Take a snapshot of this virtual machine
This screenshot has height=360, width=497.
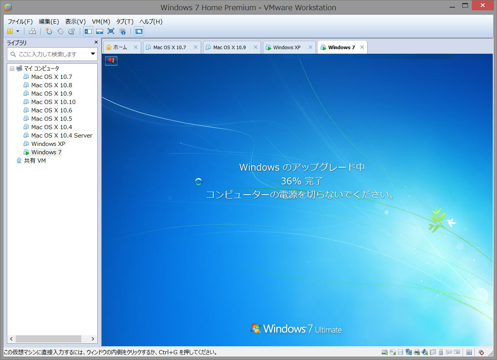[x=48, y=31]
